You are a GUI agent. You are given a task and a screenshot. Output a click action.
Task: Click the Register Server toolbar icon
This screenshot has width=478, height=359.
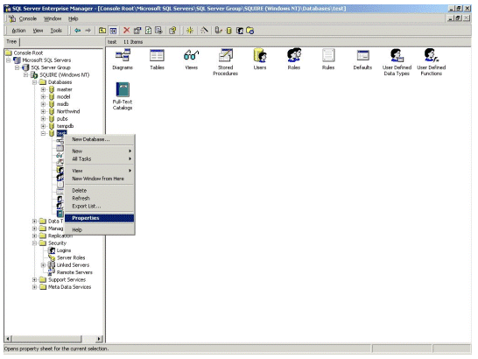point(218,31)
